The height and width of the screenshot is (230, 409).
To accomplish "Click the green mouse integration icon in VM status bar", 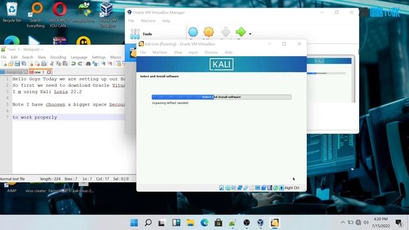I will [x=275, y=188].
